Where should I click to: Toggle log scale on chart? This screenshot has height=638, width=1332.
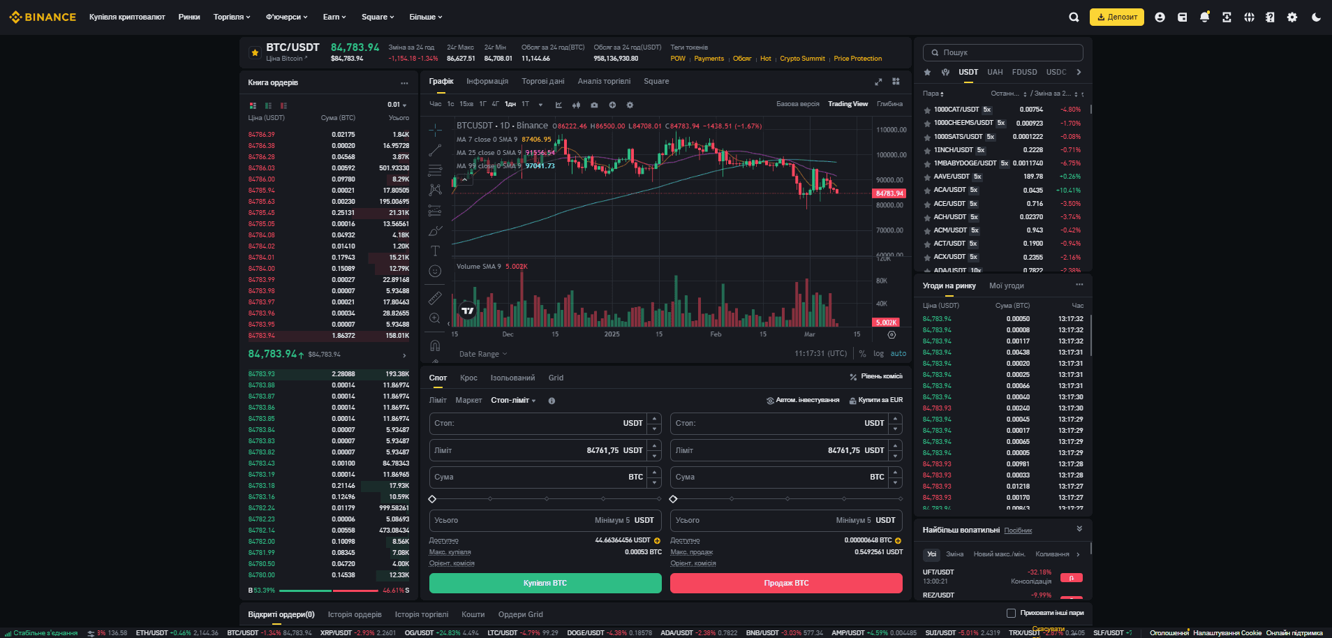[878, 354]
